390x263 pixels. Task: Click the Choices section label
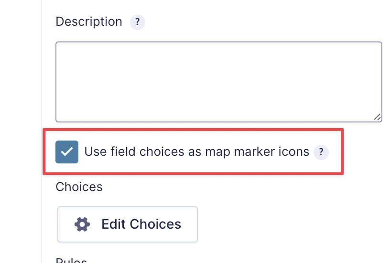[79, 186]
